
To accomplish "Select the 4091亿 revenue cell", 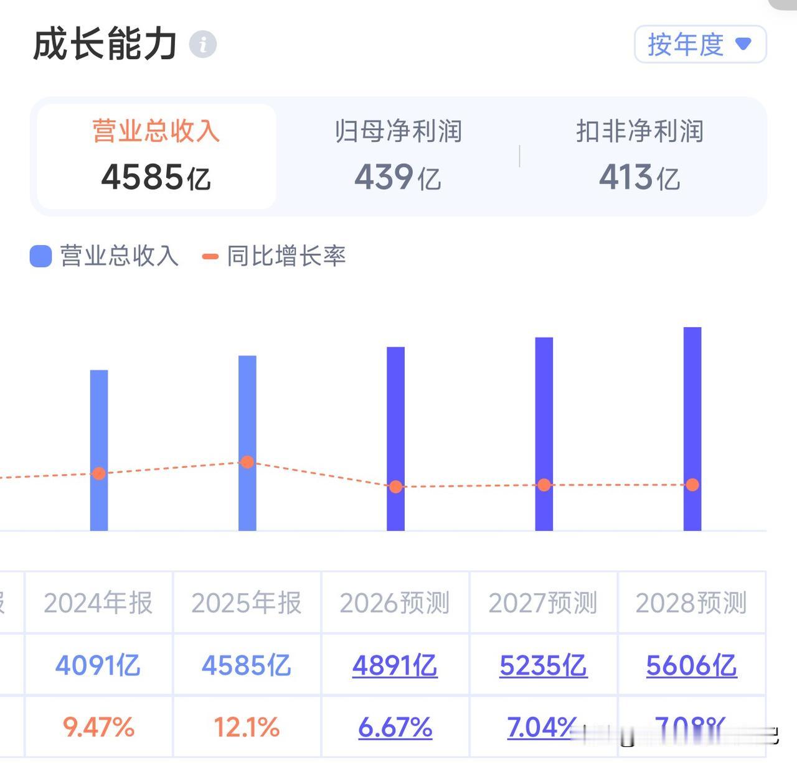I will point(98,665).
